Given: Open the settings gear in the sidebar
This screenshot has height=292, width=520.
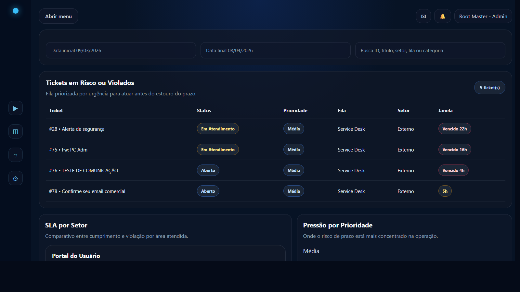Looking at the screenshot, I should coord(15,178).
